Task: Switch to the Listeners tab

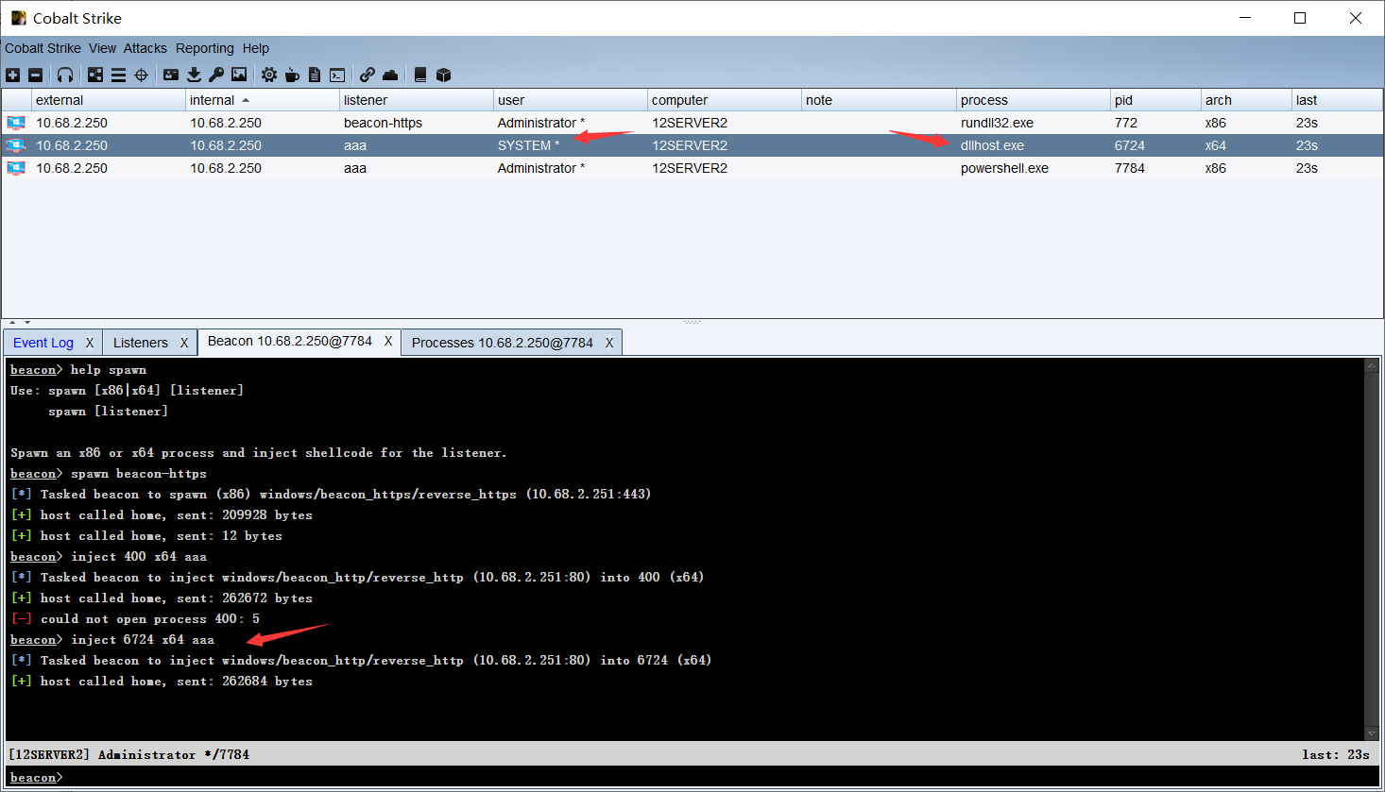Action: 141,343
